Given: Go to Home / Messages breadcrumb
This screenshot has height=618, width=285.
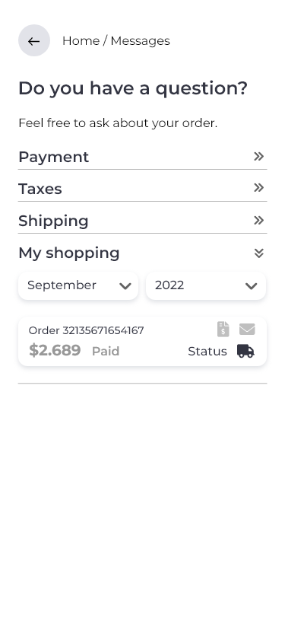Looking at the screenshot, I should pos(116,40).
